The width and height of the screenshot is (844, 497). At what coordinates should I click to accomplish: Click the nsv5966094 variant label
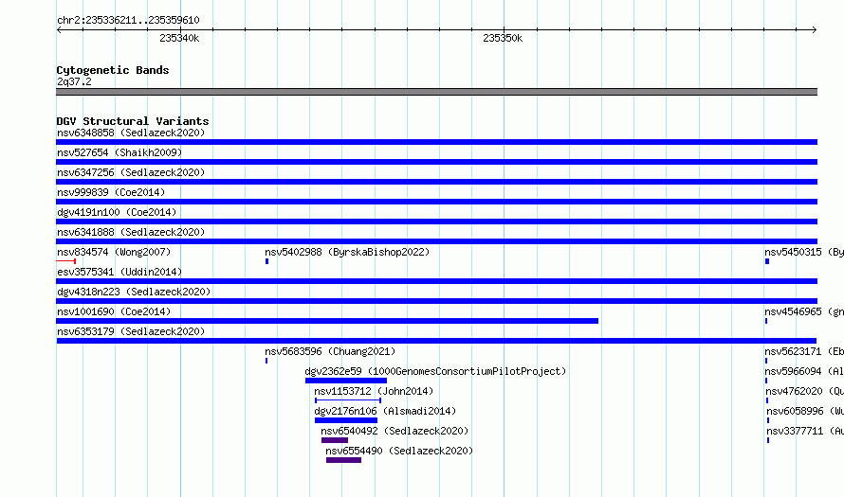click(x=804, y=371)
